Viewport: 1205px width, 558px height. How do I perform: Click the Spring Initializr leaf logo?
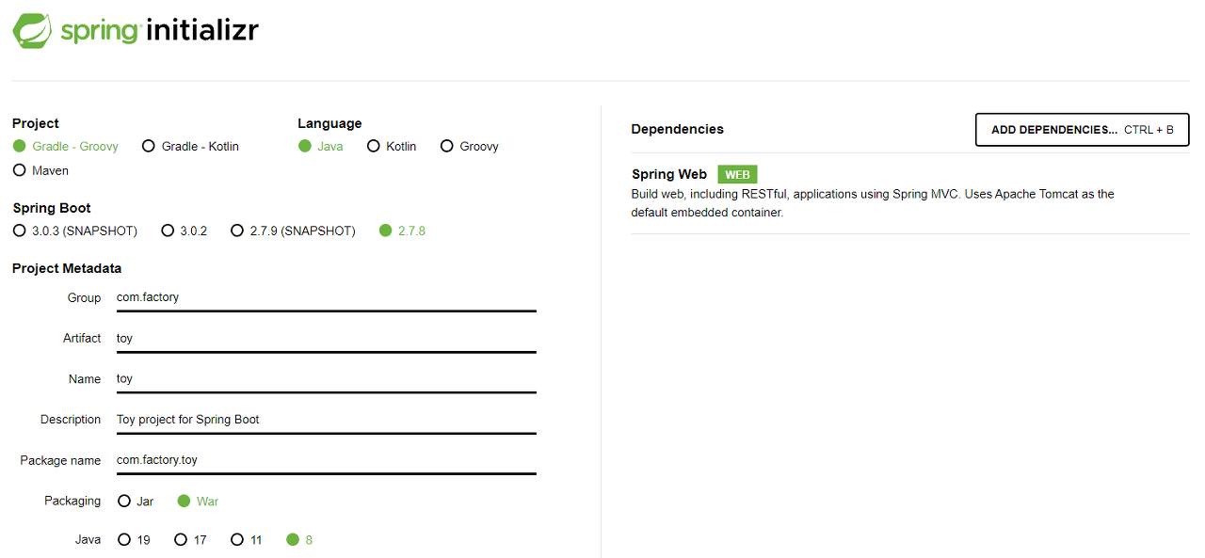pyautogui.click(x=32, y=31)
